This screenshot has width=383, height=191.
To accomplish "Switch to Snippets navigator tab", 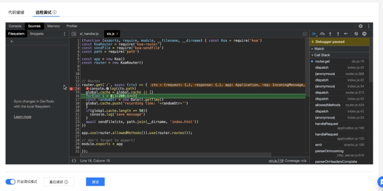I will point(37,34).
